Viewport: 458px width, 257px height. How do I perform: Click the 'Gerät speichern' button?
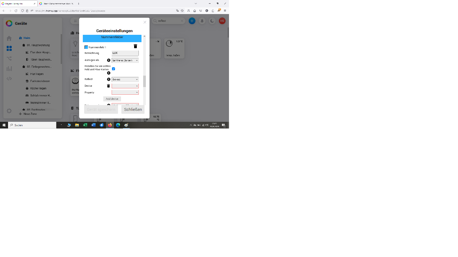[x=101, y=109]
